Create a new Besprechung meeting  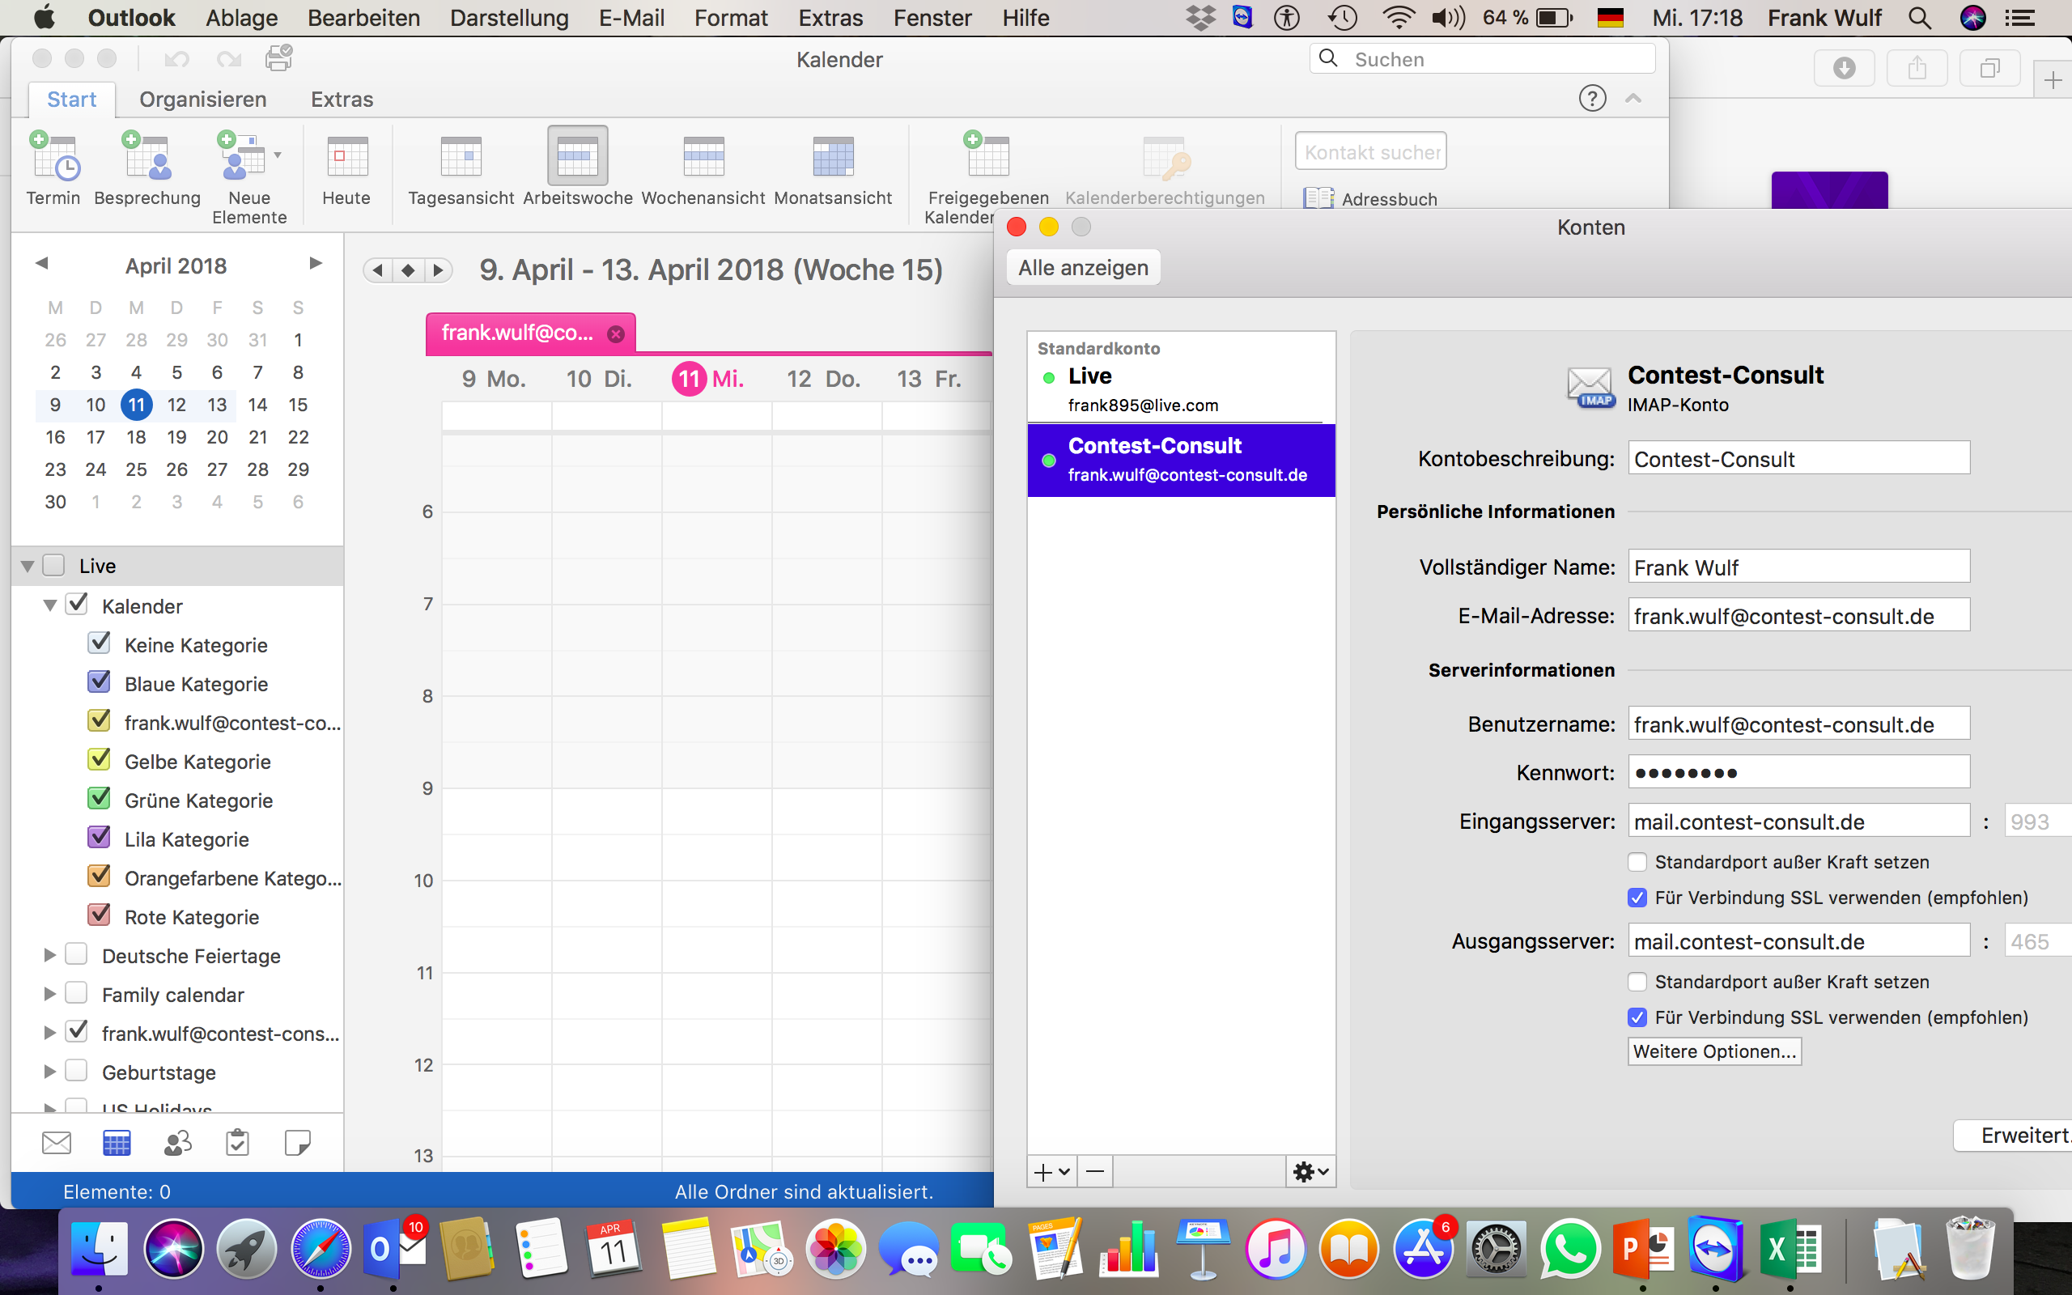tap(146, 168)
